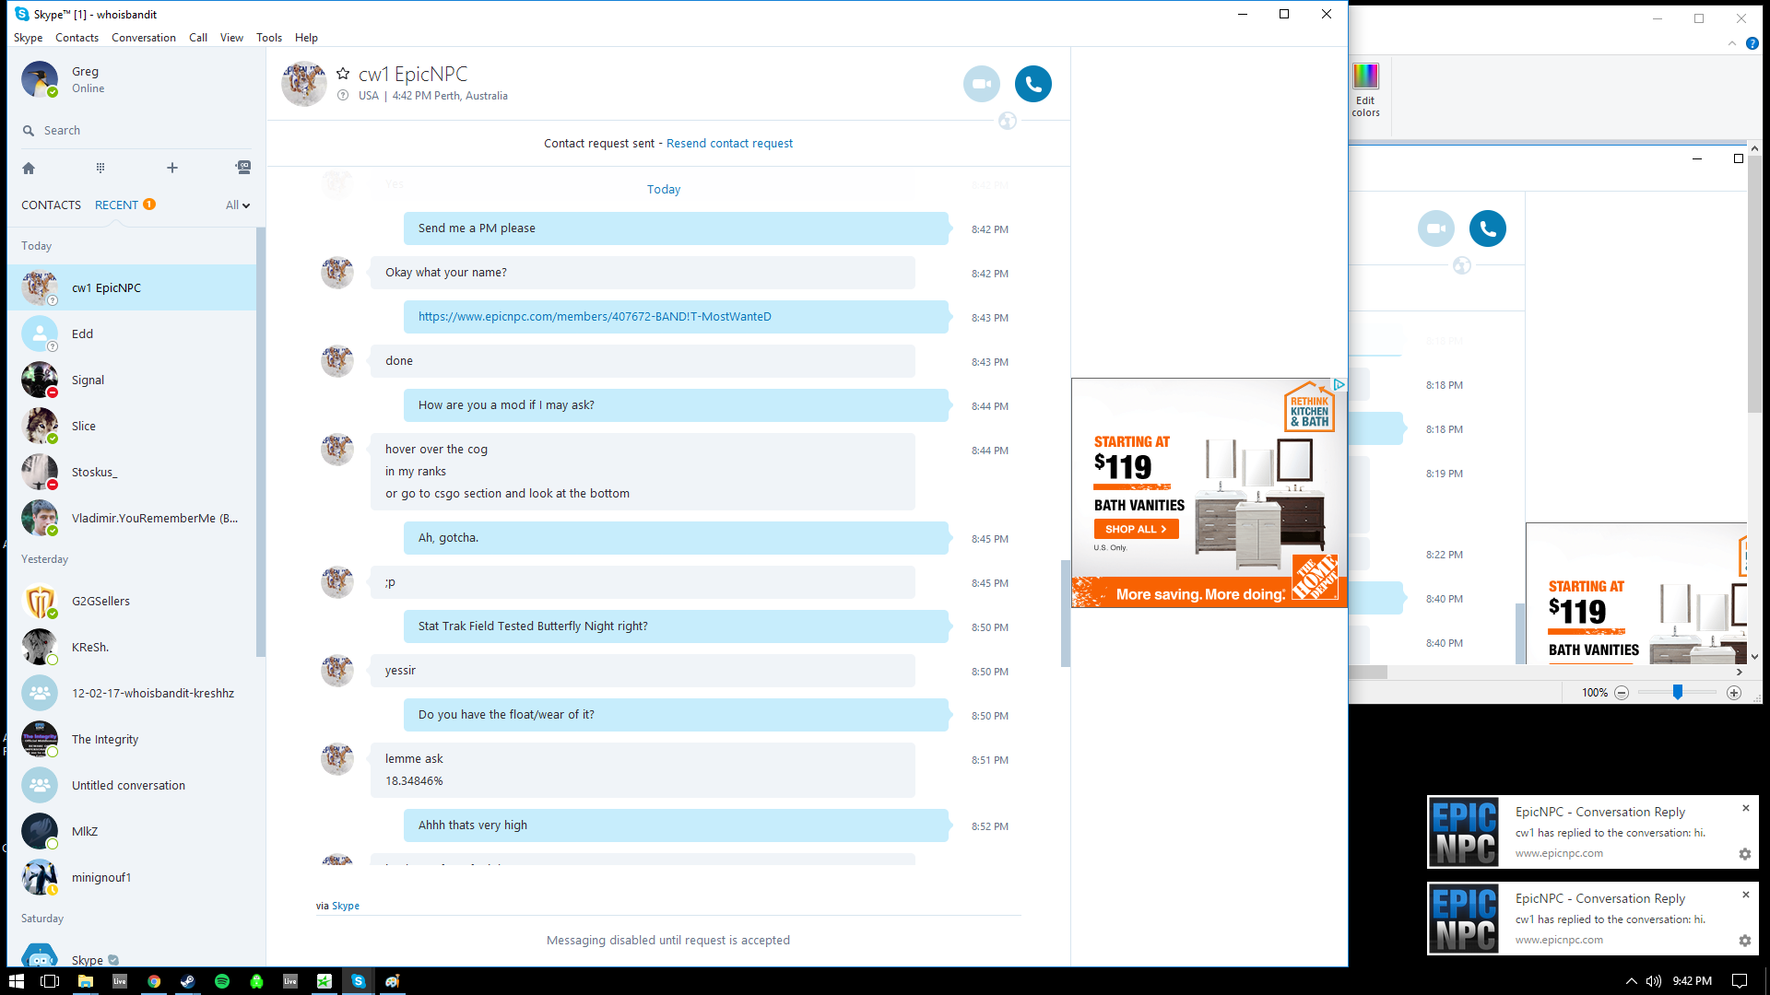Open the G2GSellers conversation
Screen dimensions: 1770x995
tap(132, 602)
